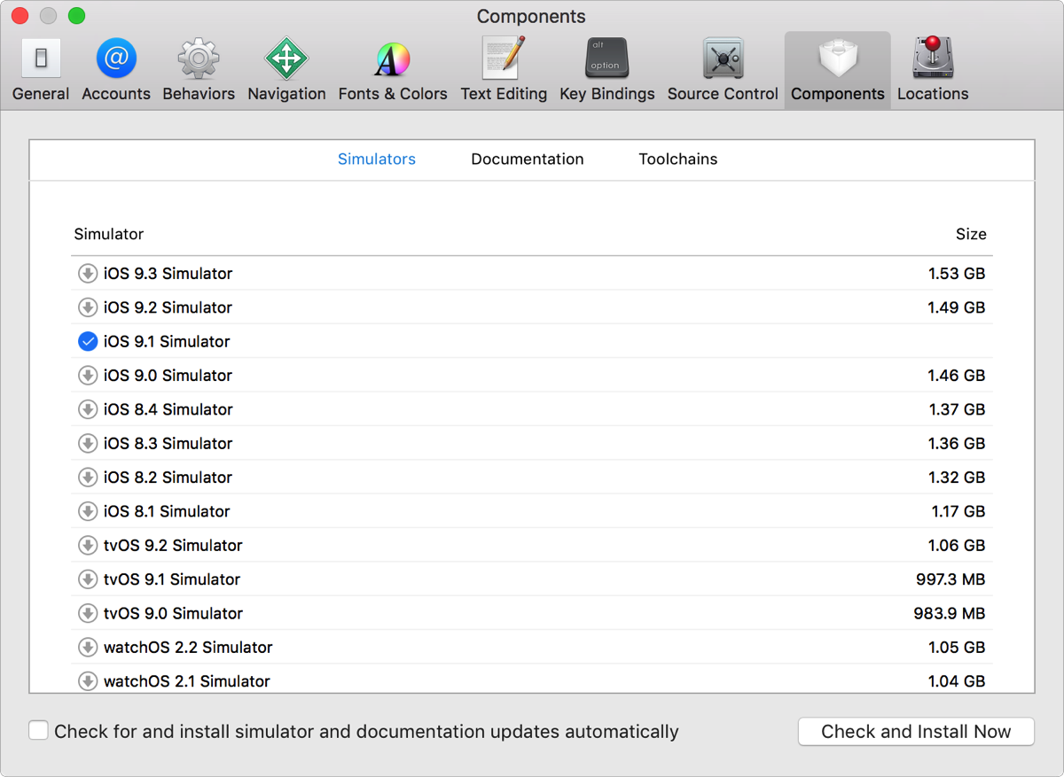The image size is (1064, 777).
Task: Open the Behaviors gear pane
Action: [x=199, y=71]
